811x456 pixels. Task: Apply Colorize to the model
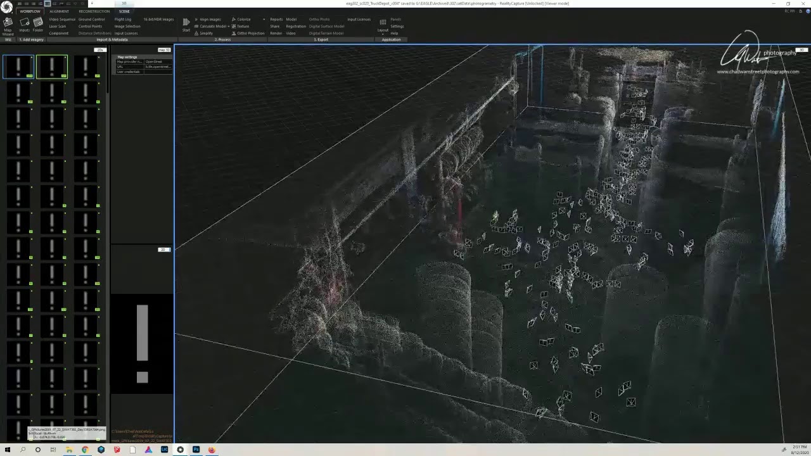[x=241, y=20]
